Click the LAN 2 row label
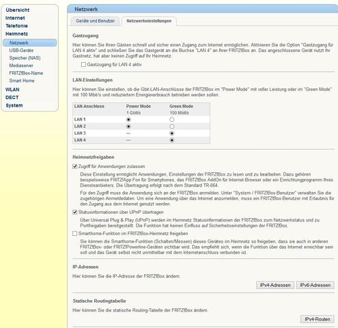 coord(80,126)
